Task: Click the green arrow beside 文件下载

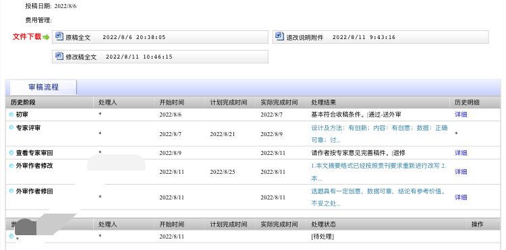Action: pyautogui.click(x=46, y=37)
